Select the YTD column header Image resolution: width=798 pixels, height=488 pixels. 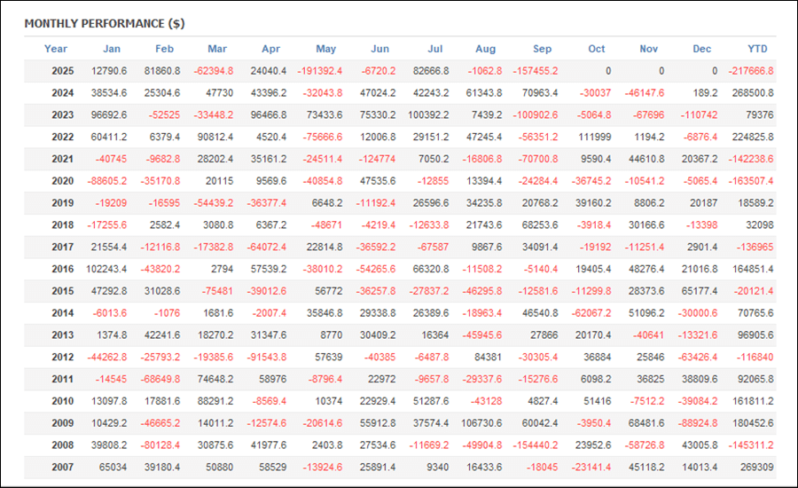(756, 49)
